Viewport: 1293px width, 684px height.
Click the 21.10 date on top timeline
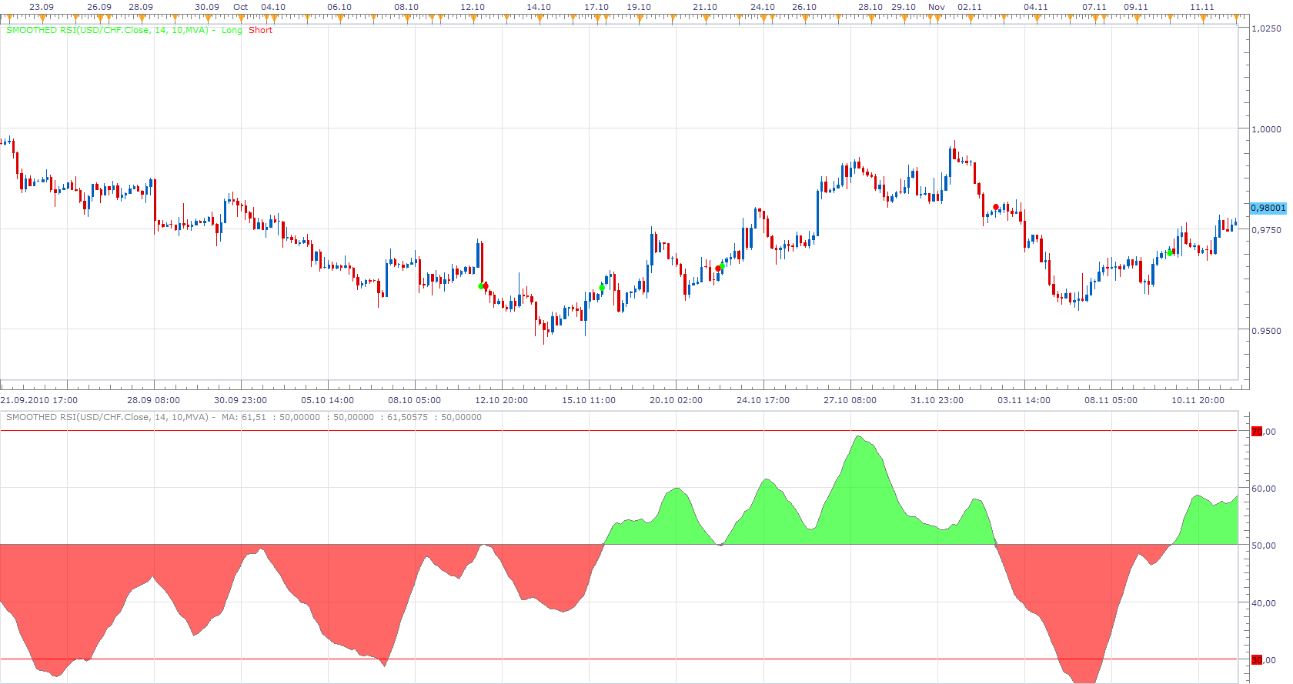coord(705,7)
